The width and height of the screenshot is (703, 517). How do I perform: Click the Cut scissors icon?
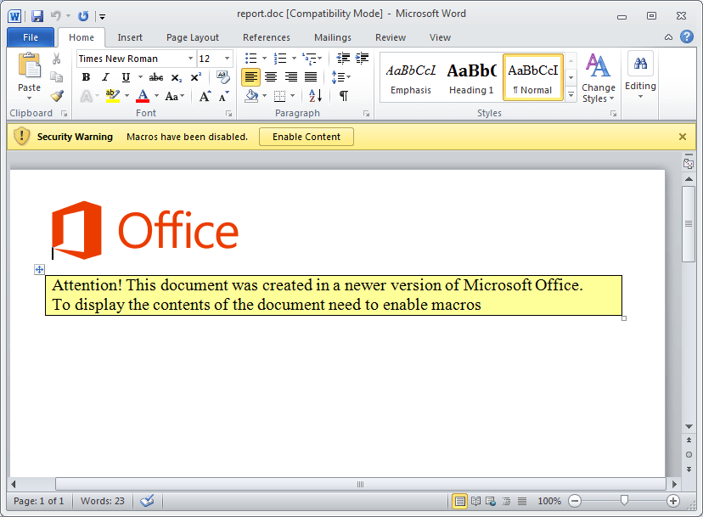coord(57,59)
